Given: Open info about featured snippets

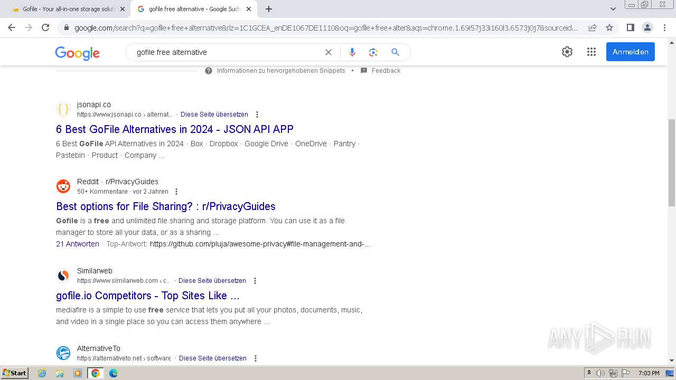Looking at the screenshot, I should (209, 71).
